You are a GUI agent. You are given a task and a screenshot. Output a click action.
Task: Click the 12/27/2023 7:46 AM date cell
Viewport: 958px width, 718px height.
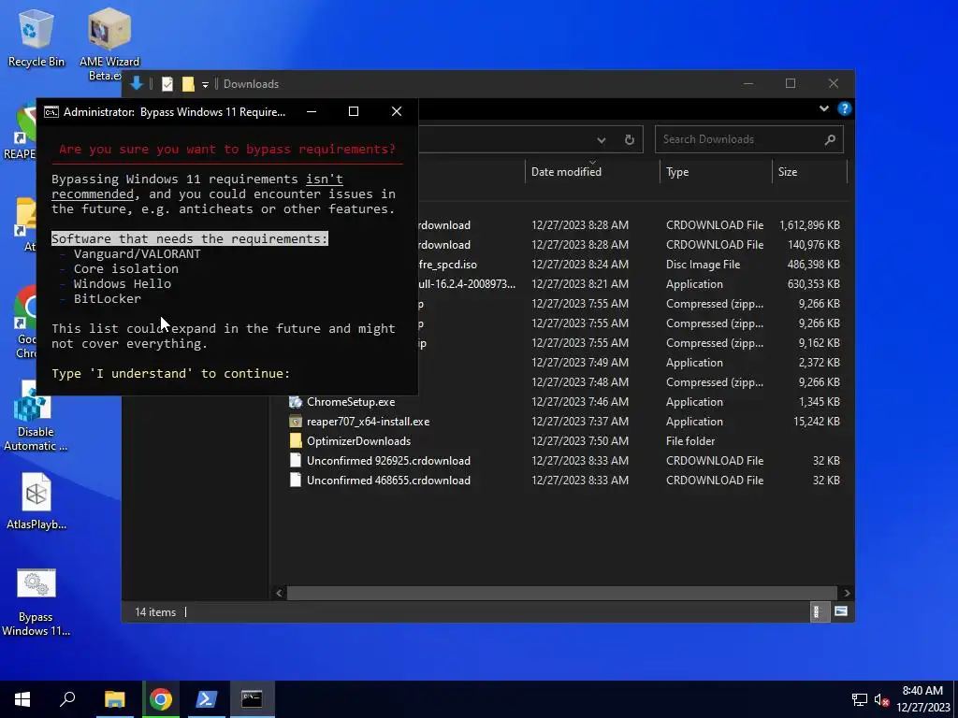580,402
